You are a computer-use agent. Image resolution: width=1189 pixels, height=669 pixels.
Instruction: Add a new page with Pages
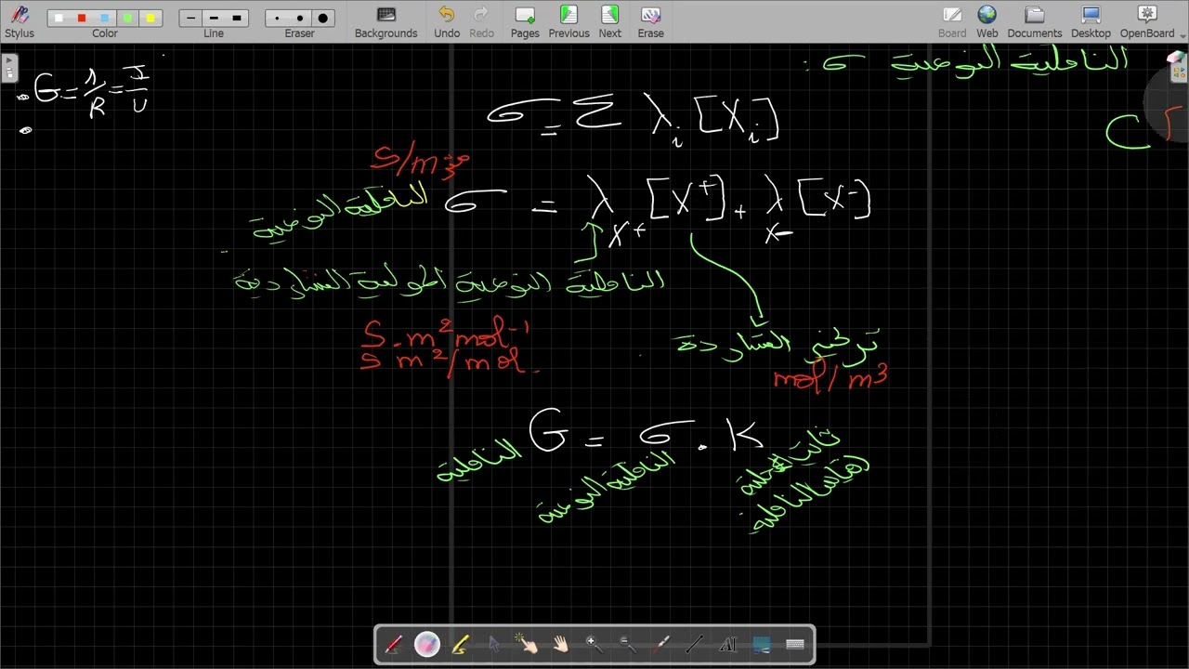click(525, 21)
